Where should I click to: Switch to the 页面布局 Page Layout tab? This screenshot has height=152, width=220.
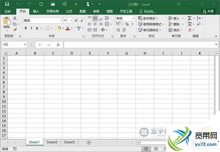(53, 11)
